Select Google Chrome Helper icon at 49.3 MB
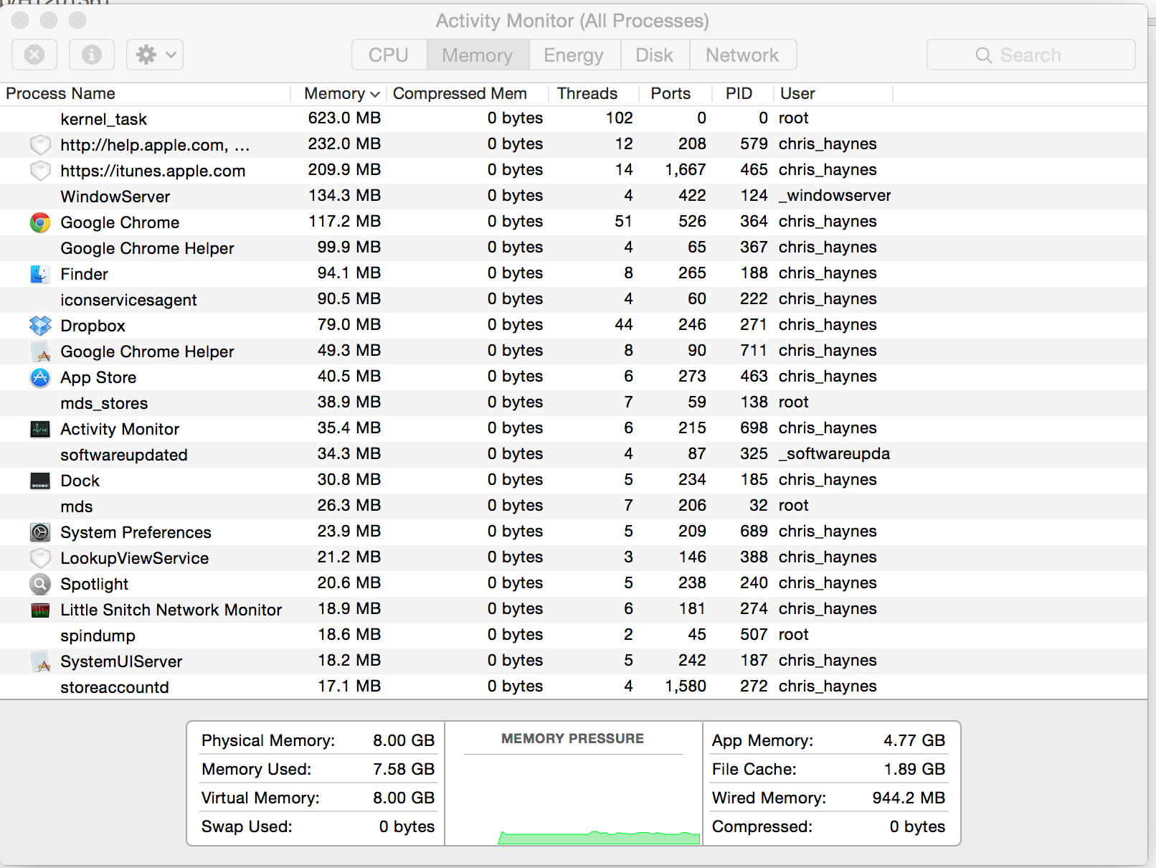Image resolution: width=1156 pixels, height=868 pixels. pyautogui.click(x=40, y=352)
